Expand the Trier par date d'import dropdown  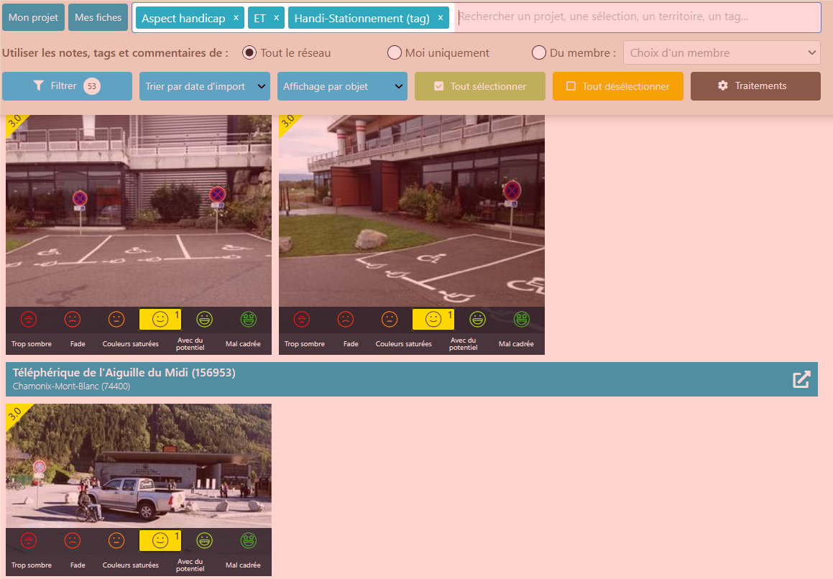(x=205, y=86)
